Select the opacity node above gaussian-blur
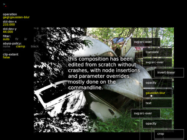The width and height of the screenshot is (187, 140). tap(157, 83)
